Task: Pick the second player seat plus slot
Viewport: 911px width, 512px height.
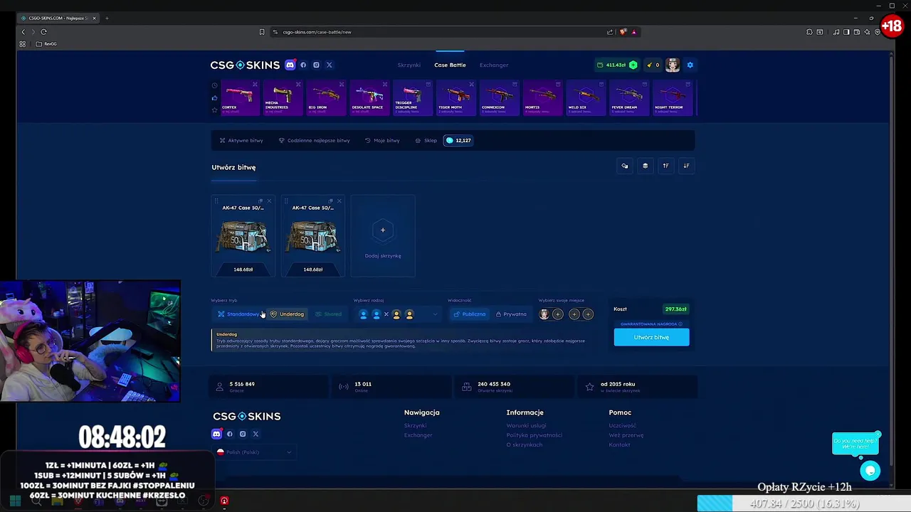Action: click(558, 314)
